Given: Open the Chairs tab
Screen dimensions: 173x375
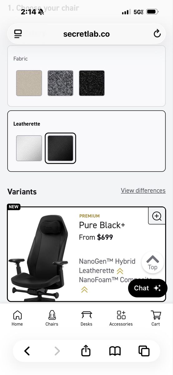Looking at the screenshot, I should click(x=52, y=318).
